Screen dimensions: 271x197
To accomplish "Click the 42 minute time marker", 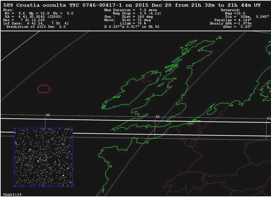I will coord(158,116).
